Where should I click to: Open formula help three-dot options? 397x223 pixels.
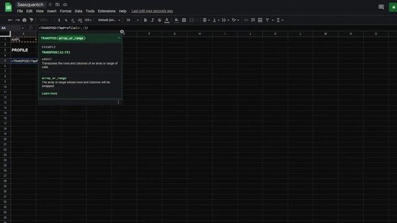(118, 102)
